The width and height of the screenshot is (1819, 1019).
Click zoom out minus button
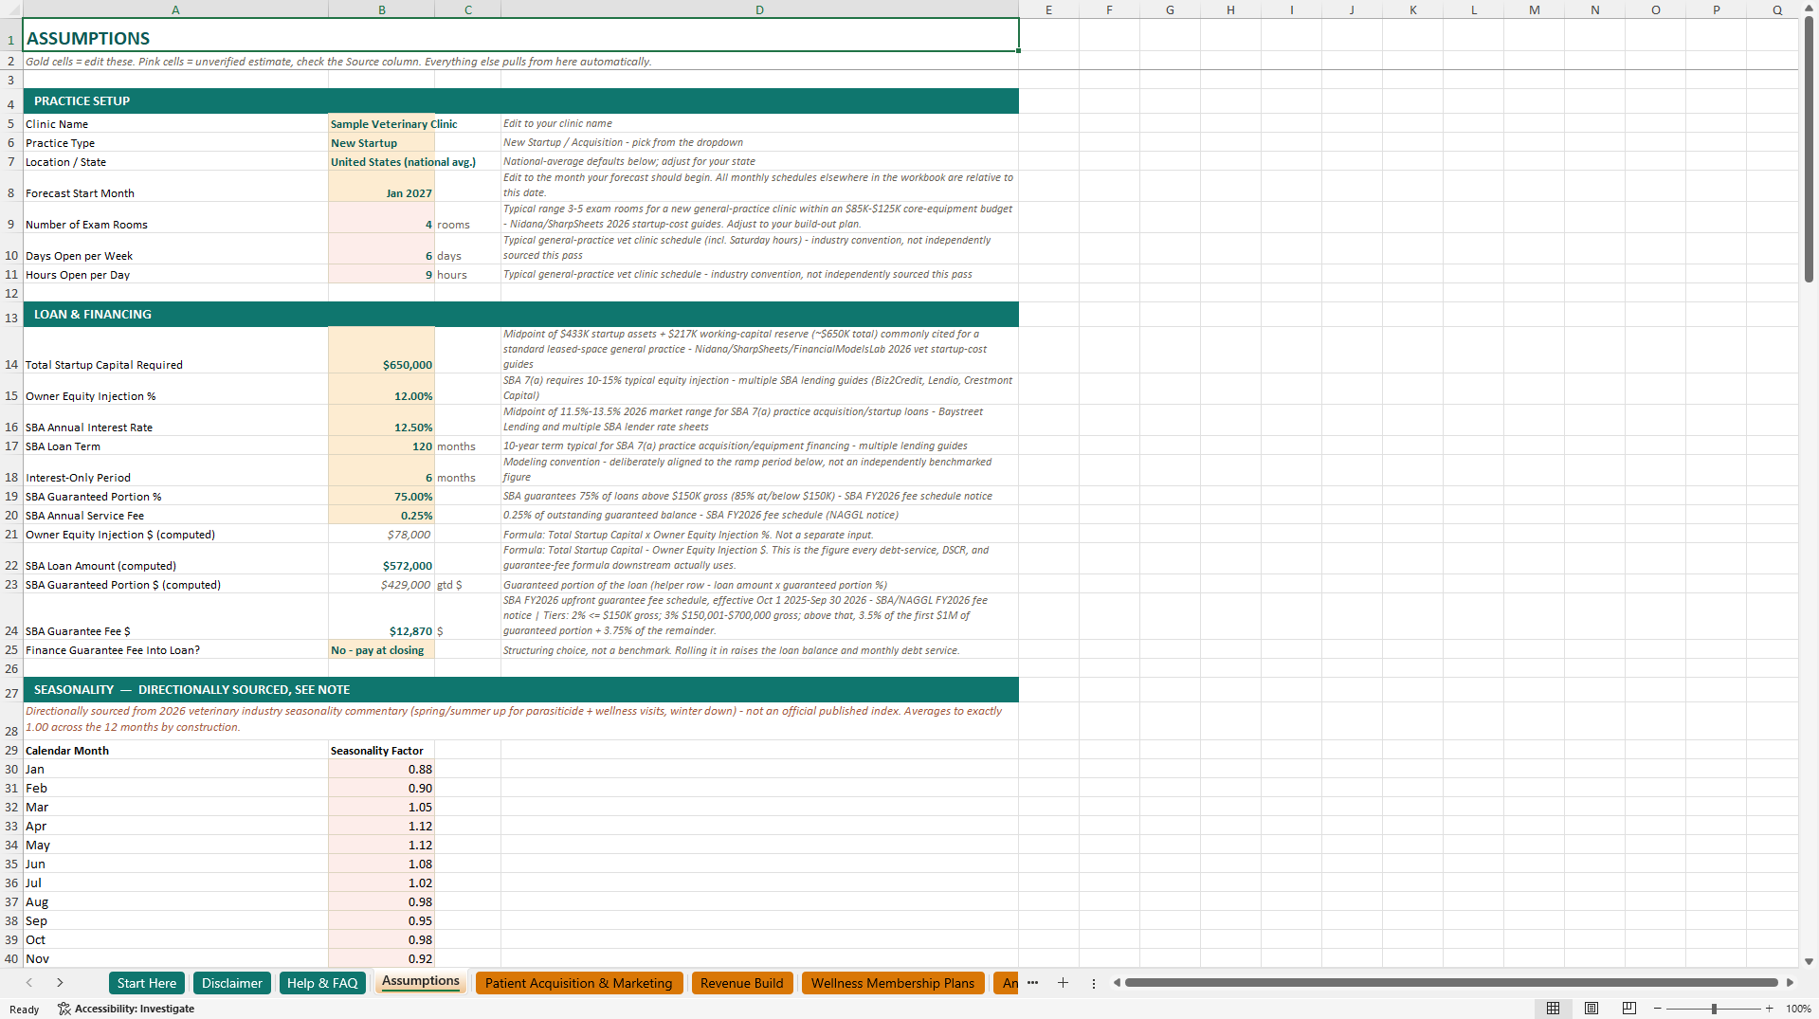(x=1657, y=1009)
